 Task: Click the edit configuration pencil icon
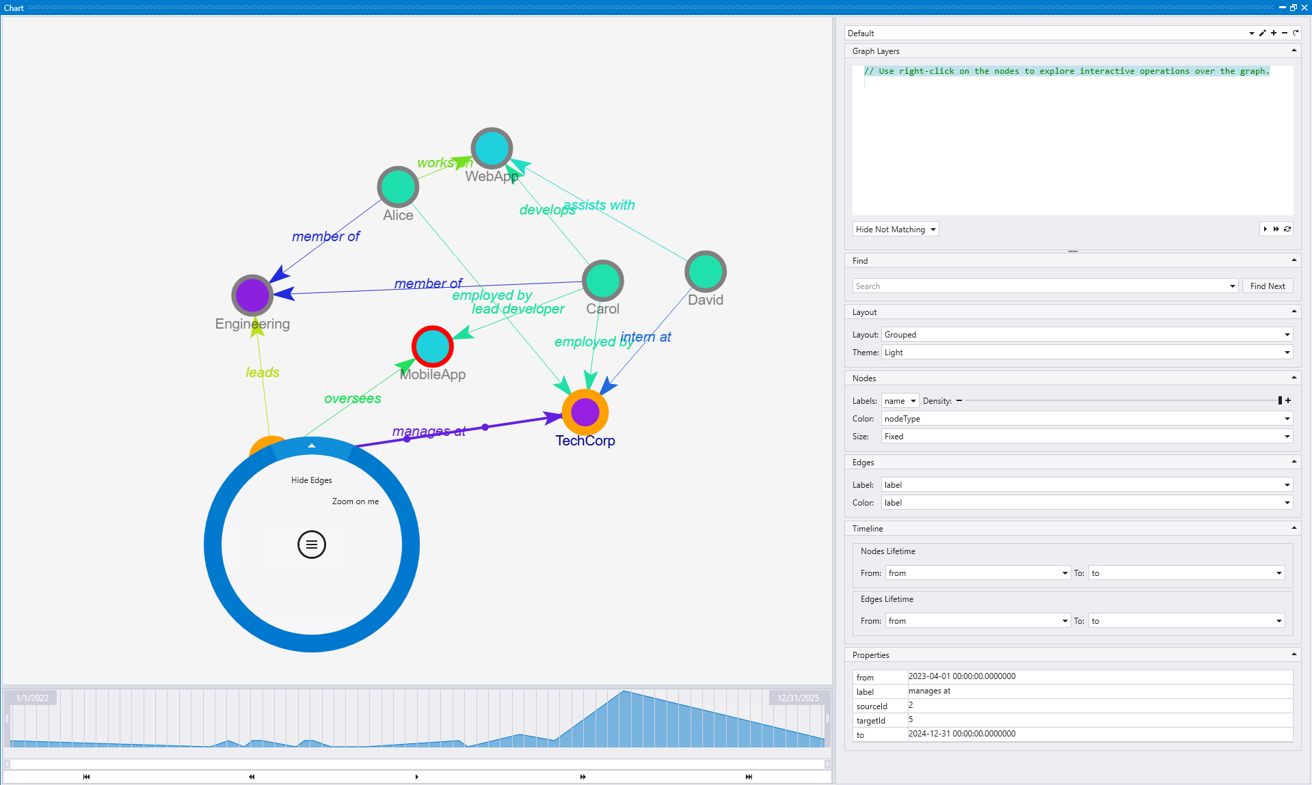pyautogui.click(x=1262, y=33)
